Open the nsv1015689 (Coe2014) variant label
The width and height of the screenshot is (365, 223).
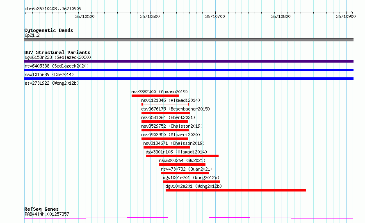coord(49,74)
